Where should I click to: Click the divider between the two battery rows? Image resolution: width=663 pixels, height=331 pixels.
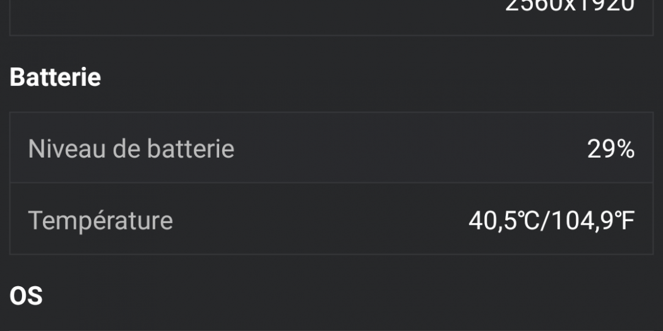point(331,183)
